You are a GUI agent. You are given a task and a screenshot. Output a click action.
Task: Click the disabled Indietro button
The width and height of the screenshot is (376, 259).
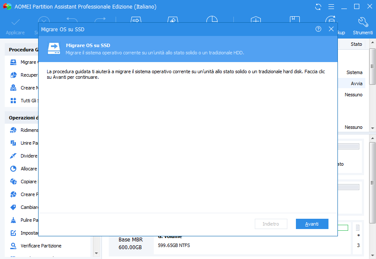click(x=271, y=224)
